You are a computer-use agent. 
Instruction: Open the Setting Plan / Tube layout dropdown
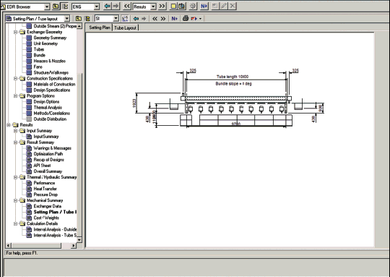pyautogui.click(x=66, y=19)
